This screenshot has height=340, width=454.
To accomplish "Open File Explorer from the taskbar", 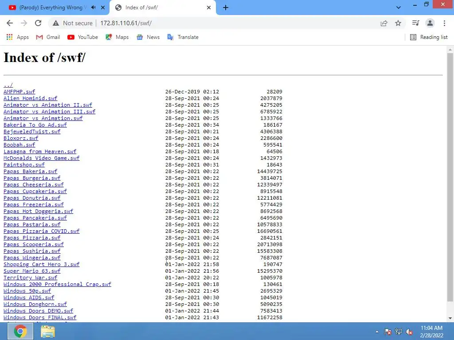I will pos(48,331).
